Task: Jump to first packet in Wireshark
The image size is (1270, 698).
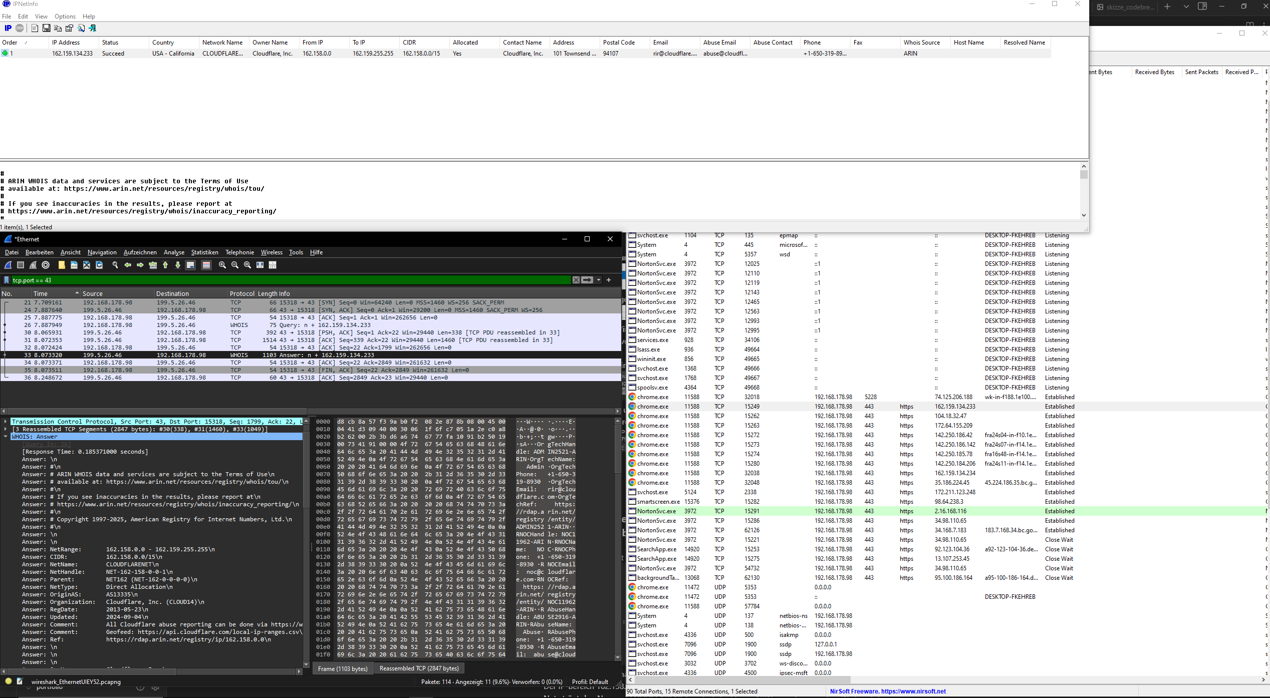Action: (165, 265)
